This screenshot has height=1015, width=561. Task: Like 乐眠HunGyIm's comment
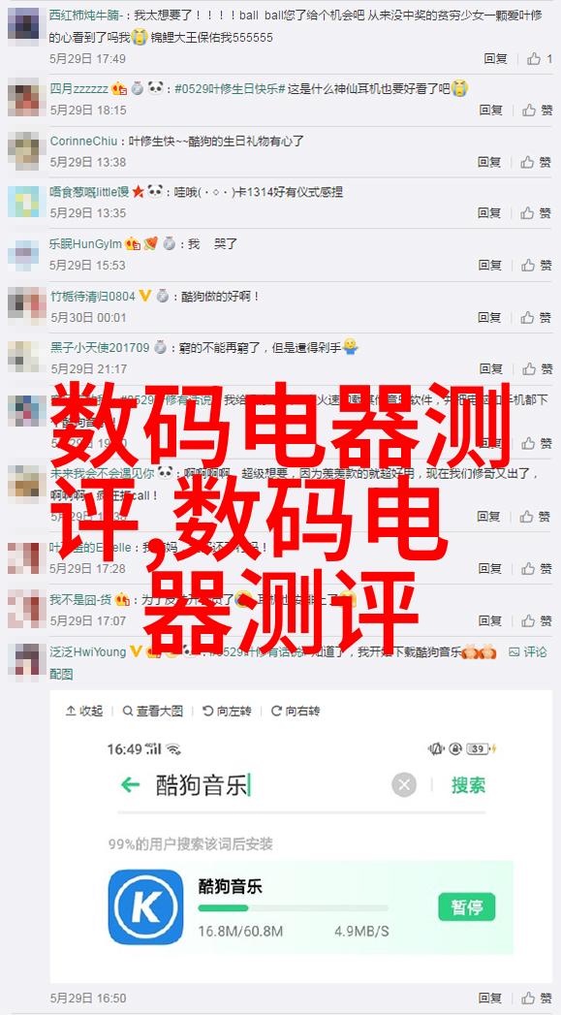click(539, 265)
